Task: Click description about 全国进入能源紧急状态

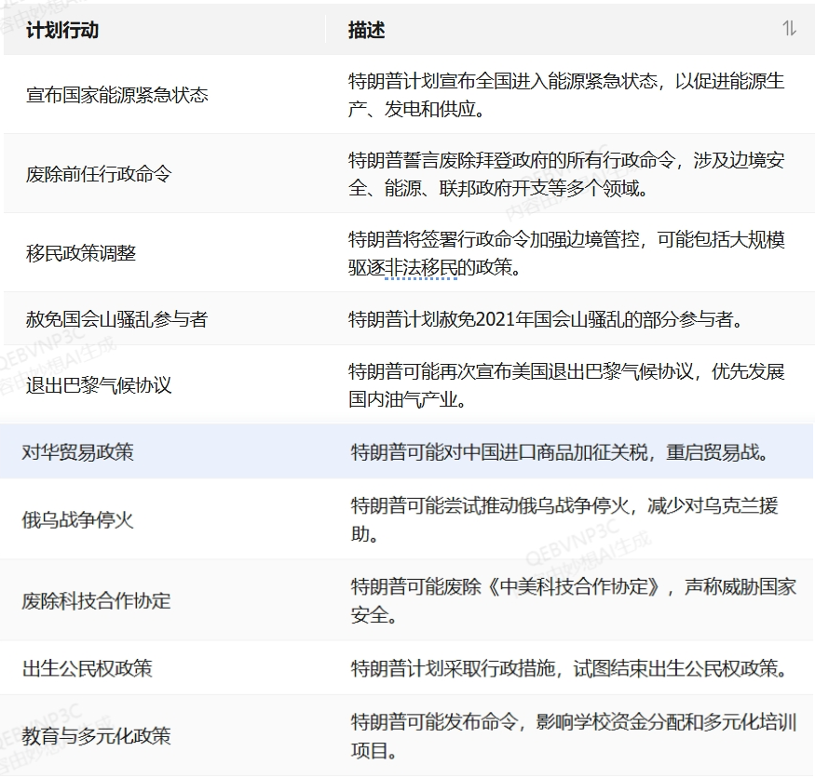Action: coord(566,95)
